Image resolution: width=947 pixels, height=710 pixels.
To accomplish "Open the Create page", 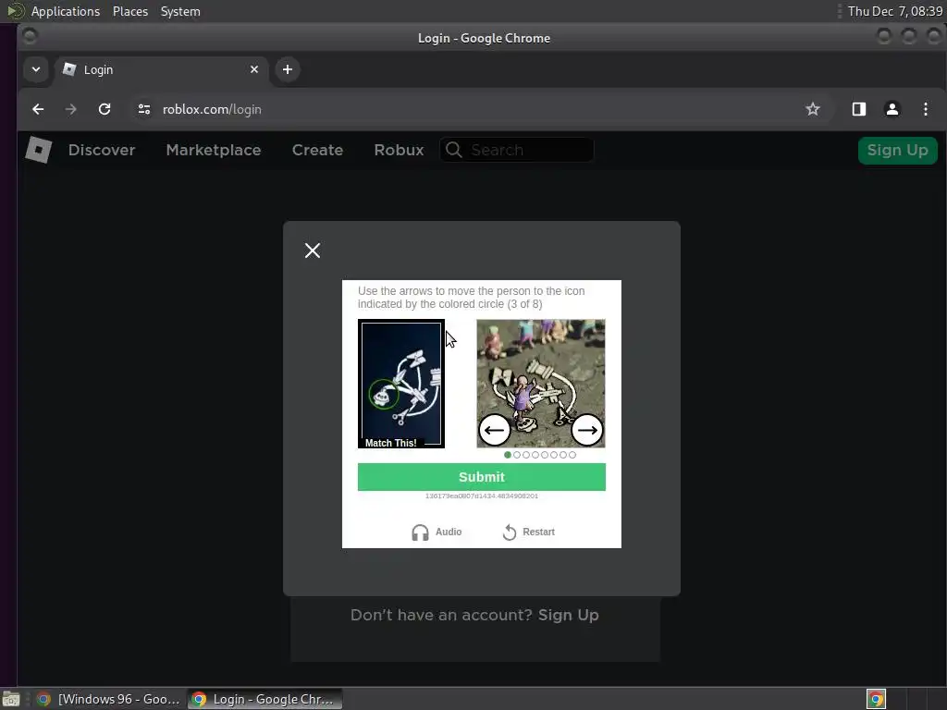I will 317,151.
